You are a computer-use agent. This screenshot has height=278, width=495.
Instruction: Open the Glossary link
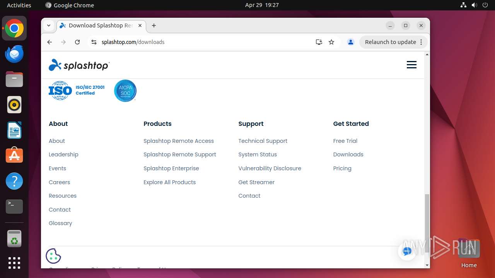60,223
